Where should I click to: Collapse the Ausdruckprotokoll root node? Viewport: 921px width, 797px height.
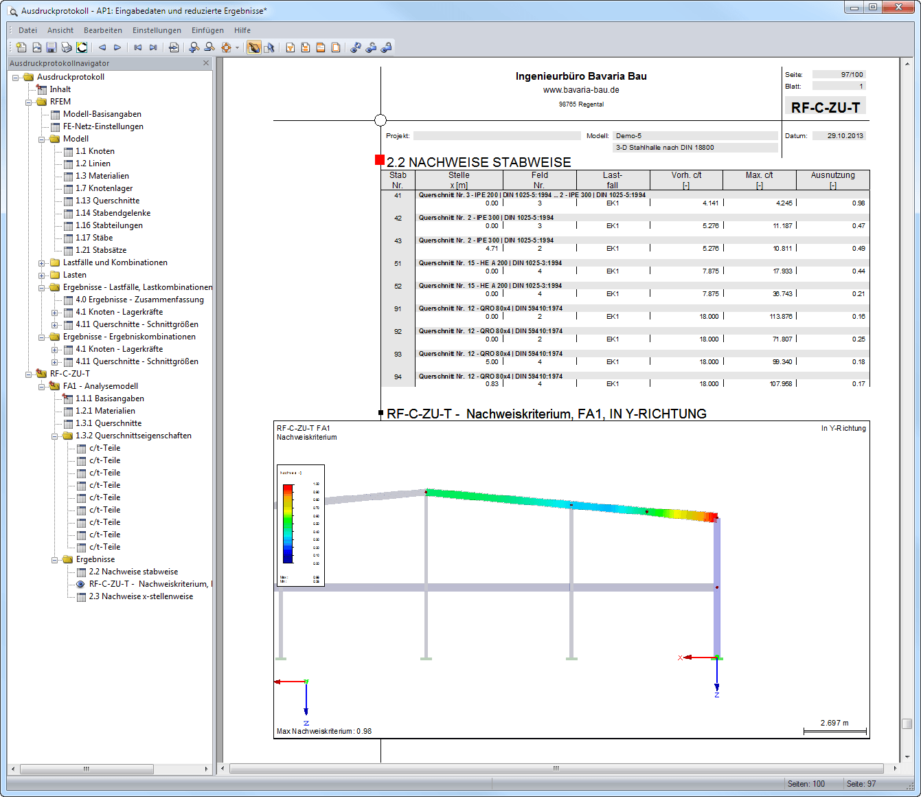pos(16,77)
